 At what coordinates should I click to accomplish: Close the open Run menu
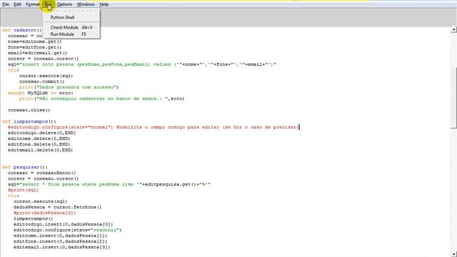point(49,4)
